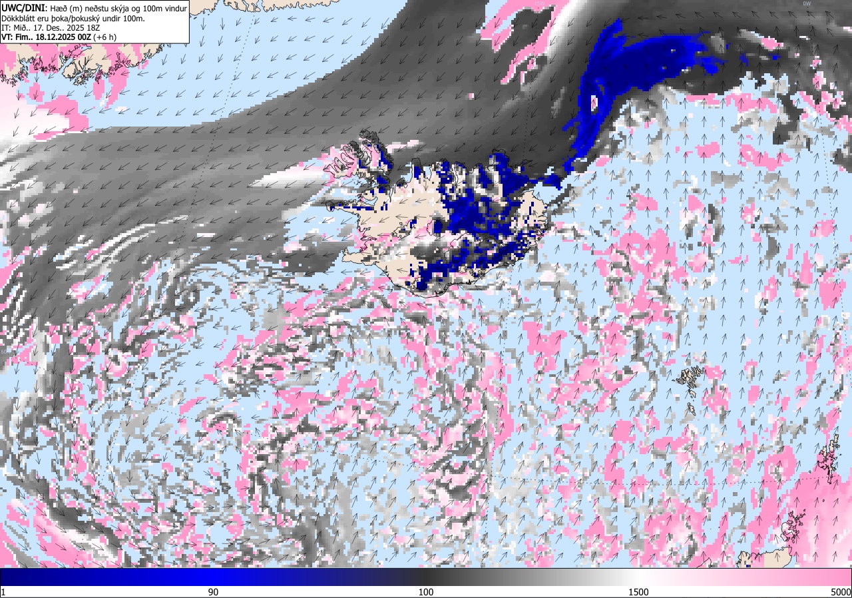Click the 'Hæð (m) neðstu skýja og 100m vindur' title

118,8
